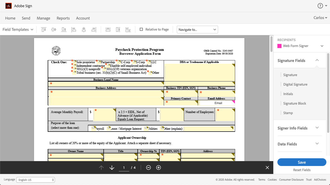The image size is (330, 185).
Task: Open the Manage menu
Action: [43, 18]
